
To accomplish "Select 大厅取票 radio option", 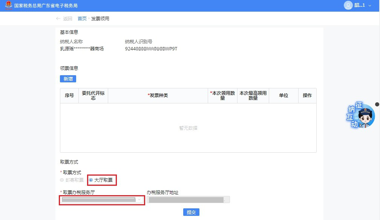I will click(101, 180).
